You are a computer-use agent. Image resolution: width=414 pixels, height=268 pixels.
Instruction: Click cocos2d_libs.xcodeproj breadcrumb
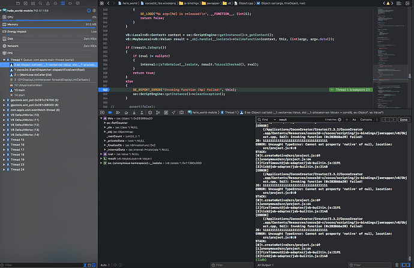click(157, 4)
